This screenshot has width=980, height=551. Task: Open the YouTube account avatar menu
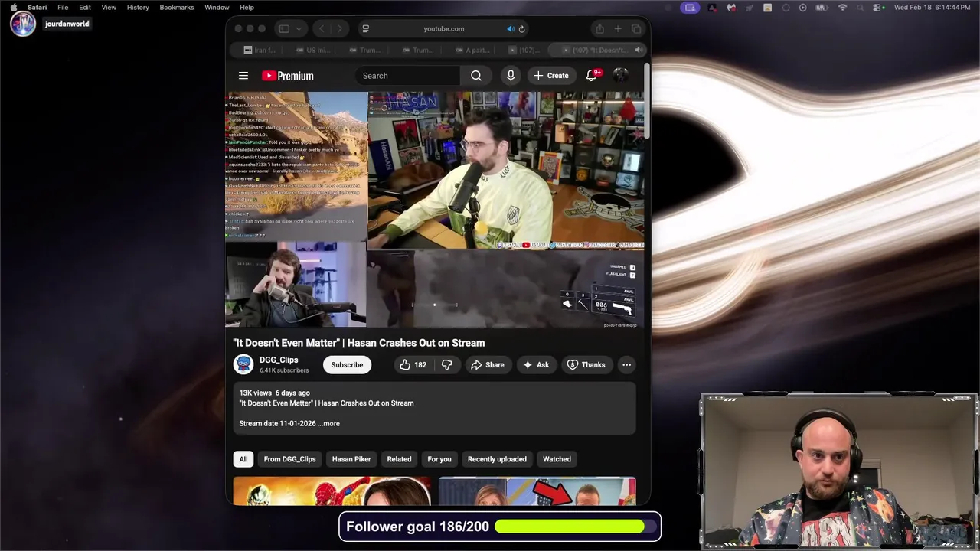[620, 76]
